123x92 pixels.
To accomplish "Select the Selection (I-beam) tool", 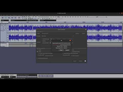I will pos(23,17).
